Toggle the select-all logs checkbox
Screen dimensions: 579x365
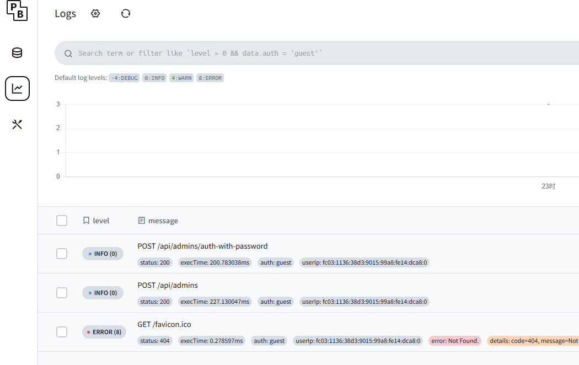(x=62, y=221)
